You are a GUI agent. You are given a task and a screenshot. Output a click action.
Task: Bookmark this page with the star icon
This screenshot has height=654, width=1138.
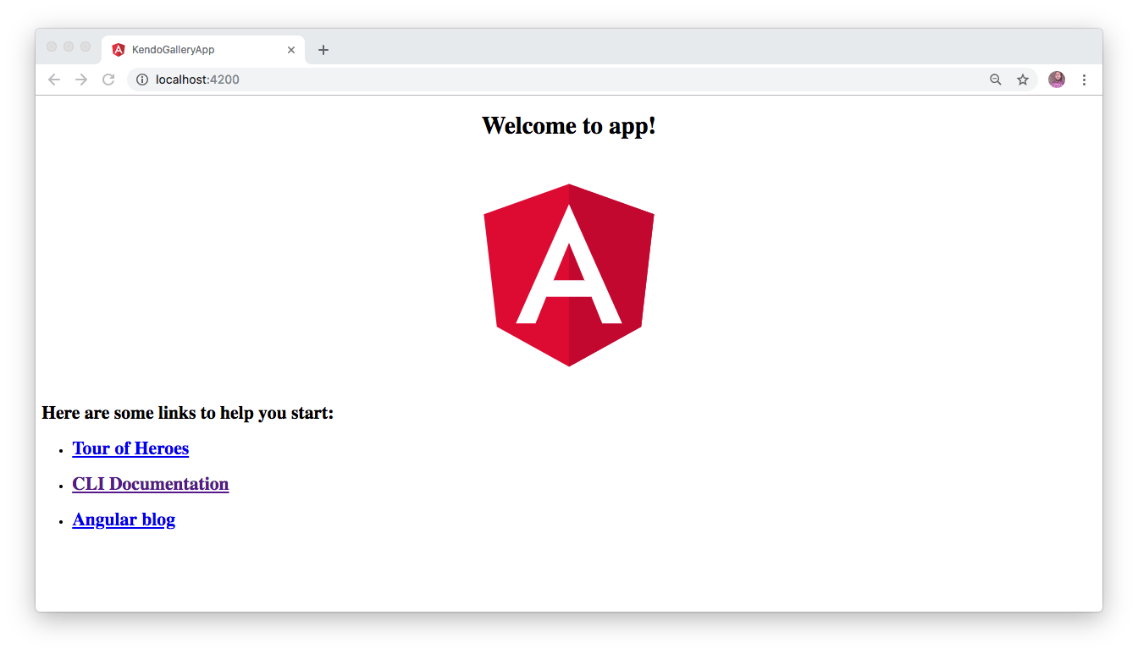pyautogui.click(x=1023, y=80)
